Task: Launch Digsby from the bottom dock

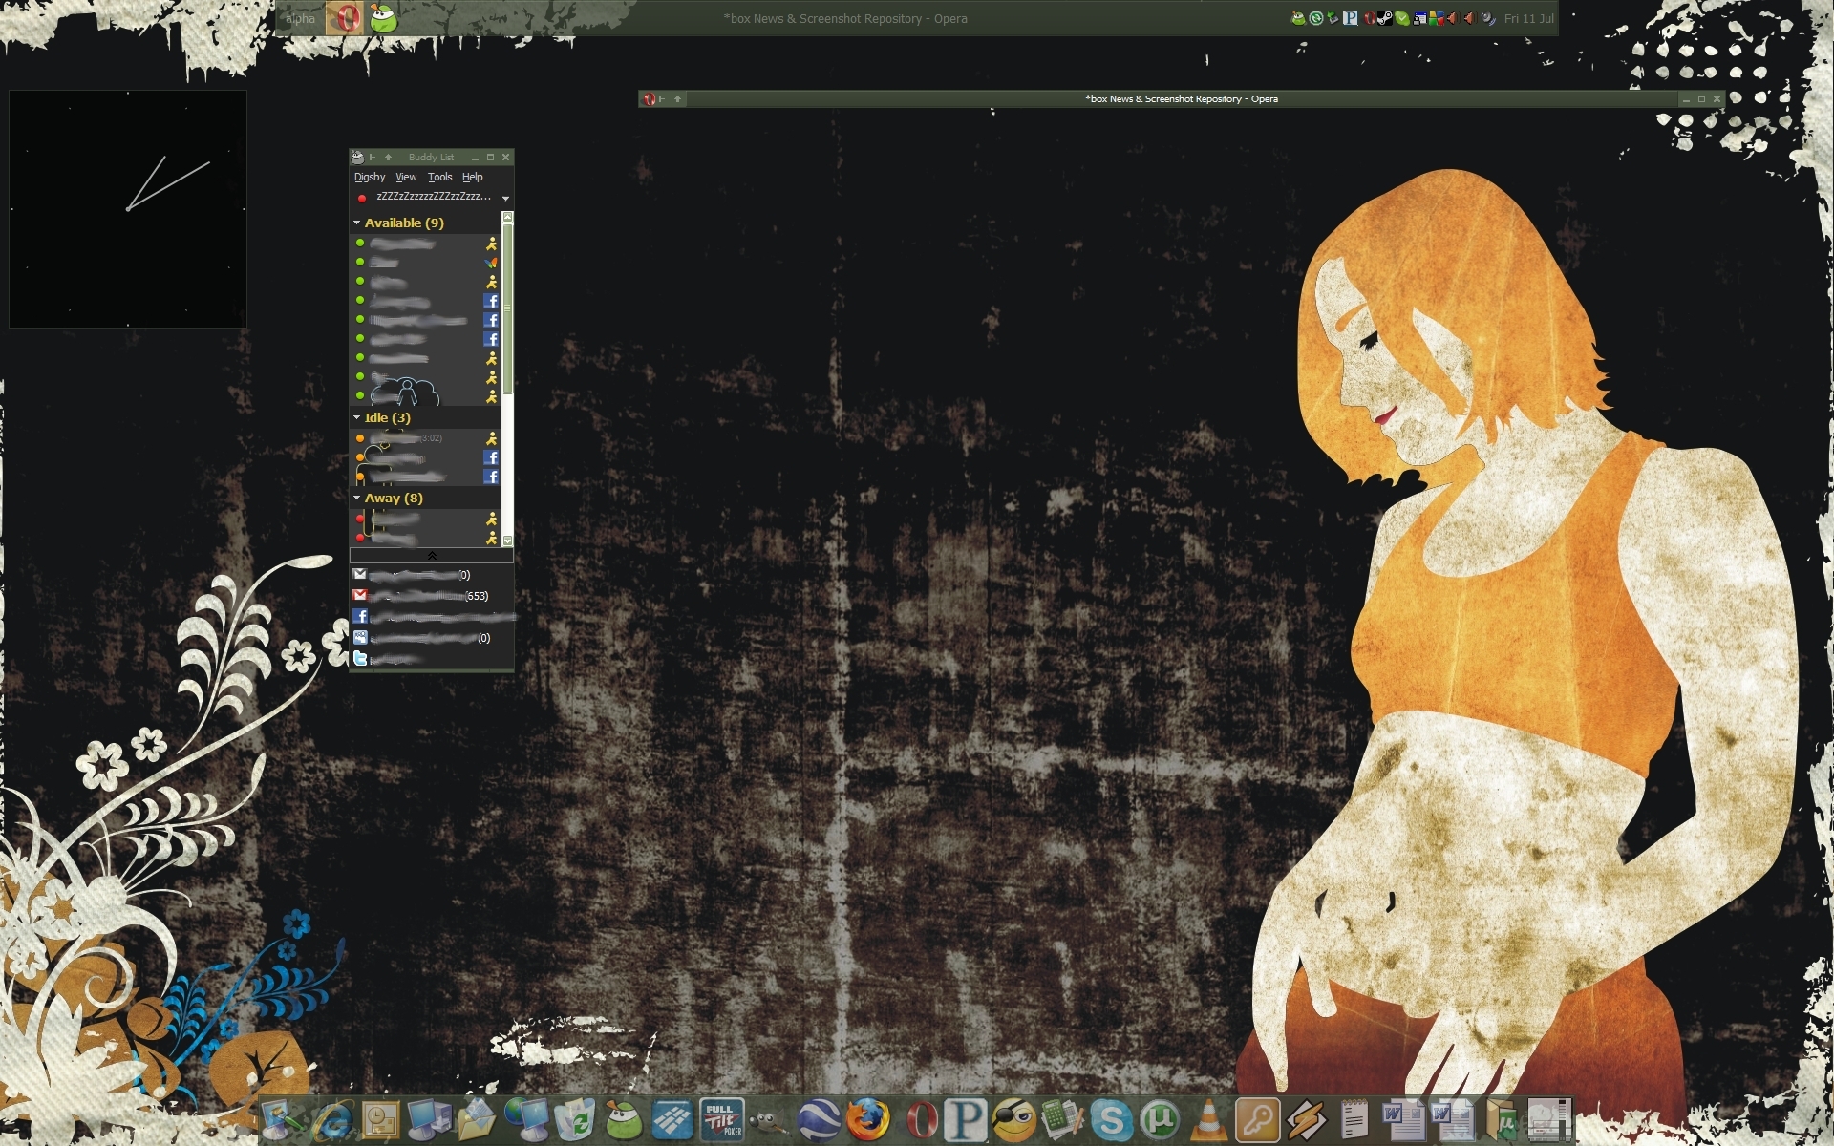Action: point(624,1119)
